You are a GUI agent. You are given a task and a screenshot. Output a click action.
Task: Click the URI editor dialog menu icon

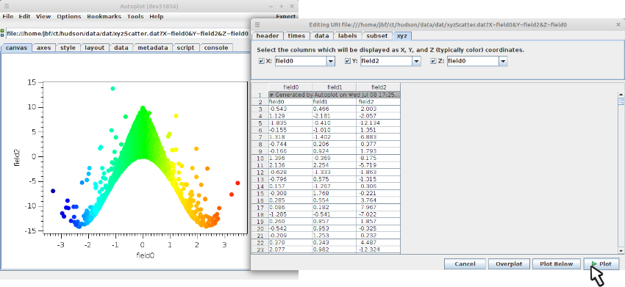tap(257, 25)
